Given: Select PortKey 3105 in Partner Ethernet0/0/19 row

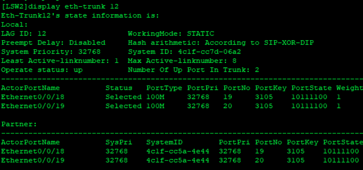Looking at the screenshot, I should click(x=296, y=161).
